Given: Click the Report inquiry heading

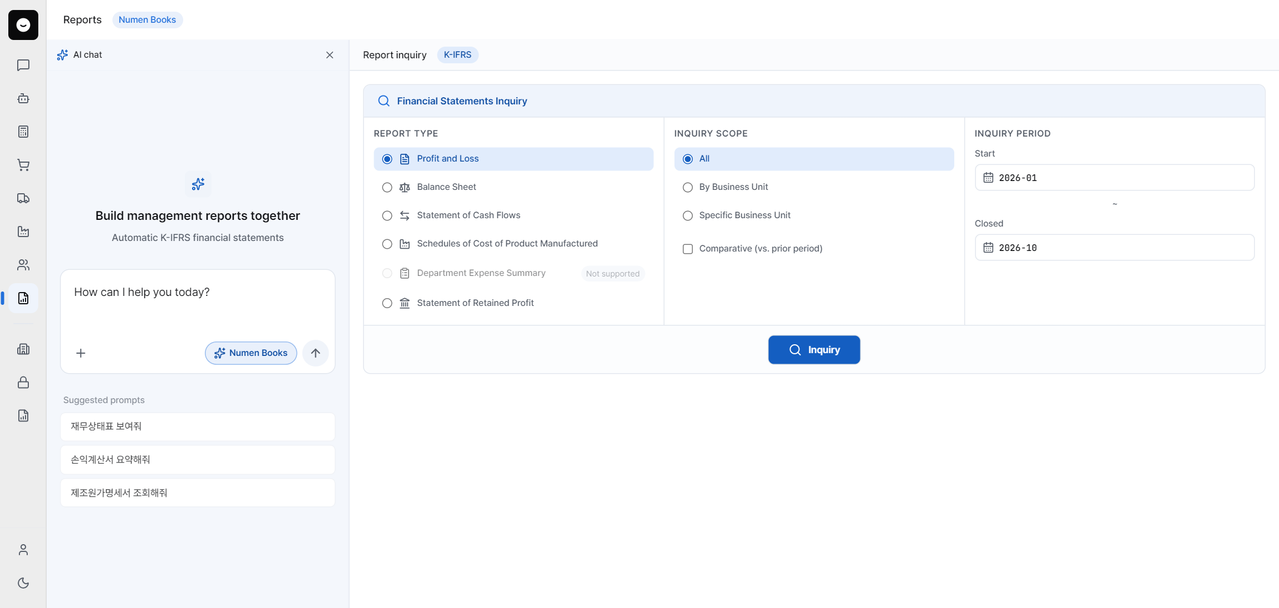Looking at the screenshot, I should [395, 55].
